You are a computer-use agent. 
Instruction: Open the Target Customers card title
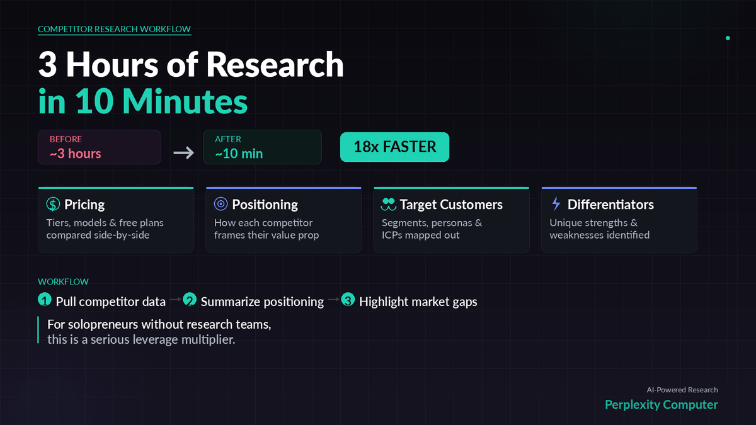point(451,205)
